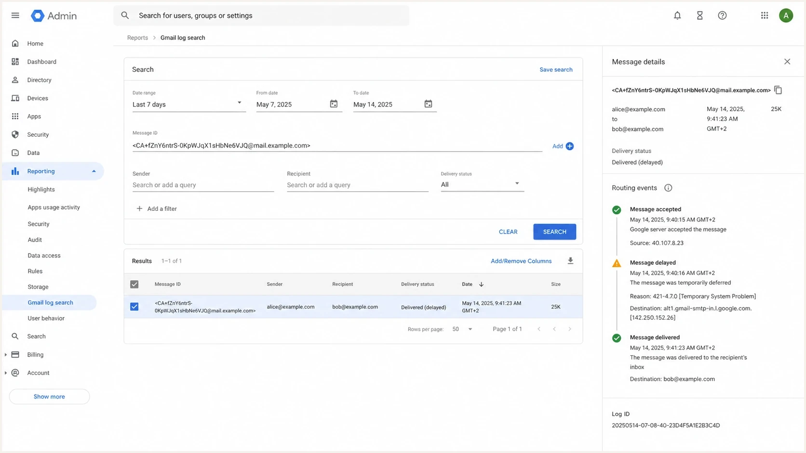
Task: Click the Message delayed warning icon
Action: [x=617, y=263]
